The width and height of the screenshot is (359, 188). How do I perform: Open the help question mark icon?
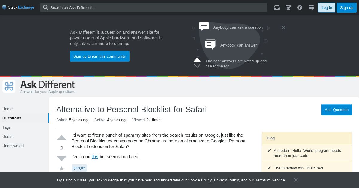[300, 7]
